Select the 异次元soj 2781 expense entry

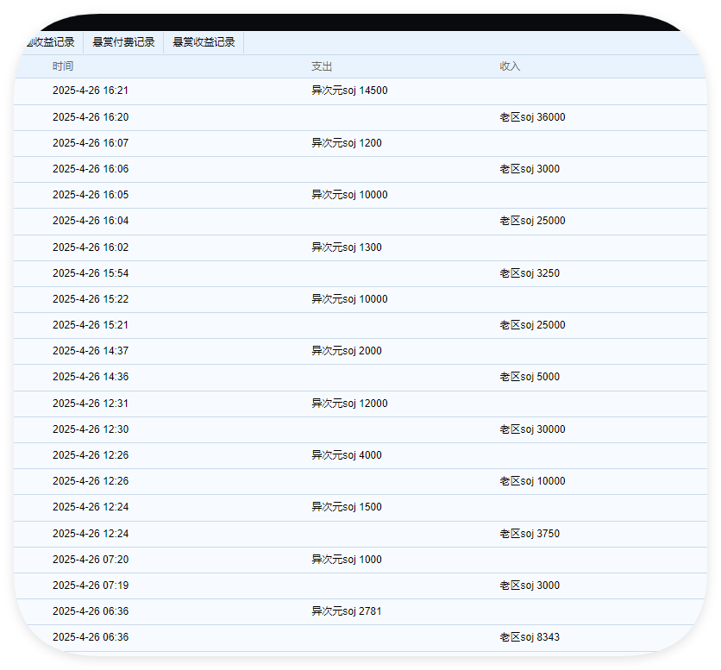347,611
